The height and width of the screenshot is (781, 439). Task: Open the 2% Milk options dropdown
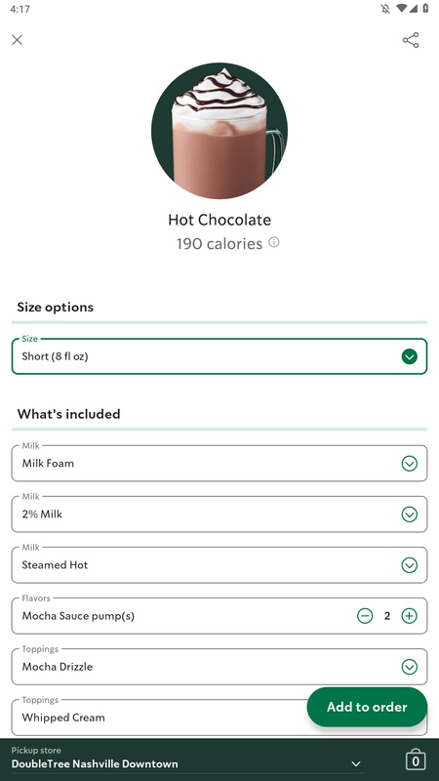(x=219, y=514)
